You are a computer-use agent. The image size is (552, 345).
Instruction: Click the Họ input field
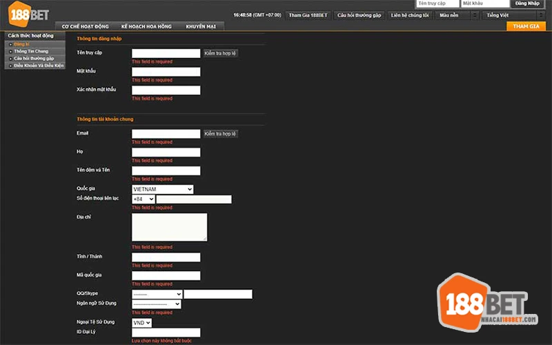[x=166, y=152]
